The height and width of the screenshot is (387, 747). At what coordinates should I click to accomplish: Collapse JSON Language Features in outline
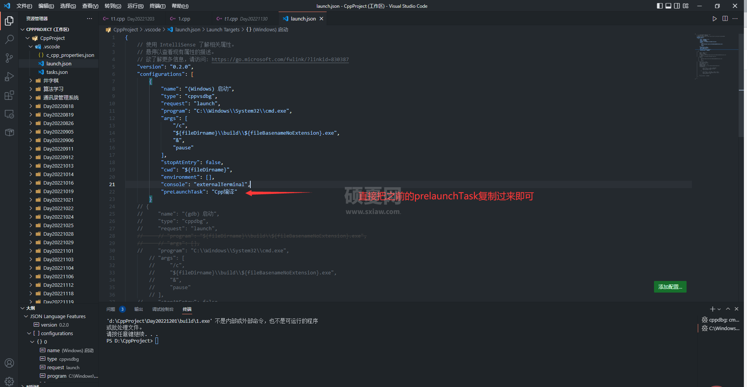pyautogui.click(x=26, y=316)
